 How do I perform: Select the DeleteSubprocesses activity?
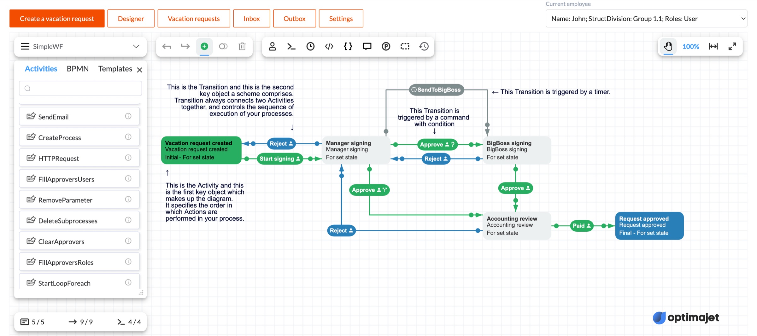(79, 220)
